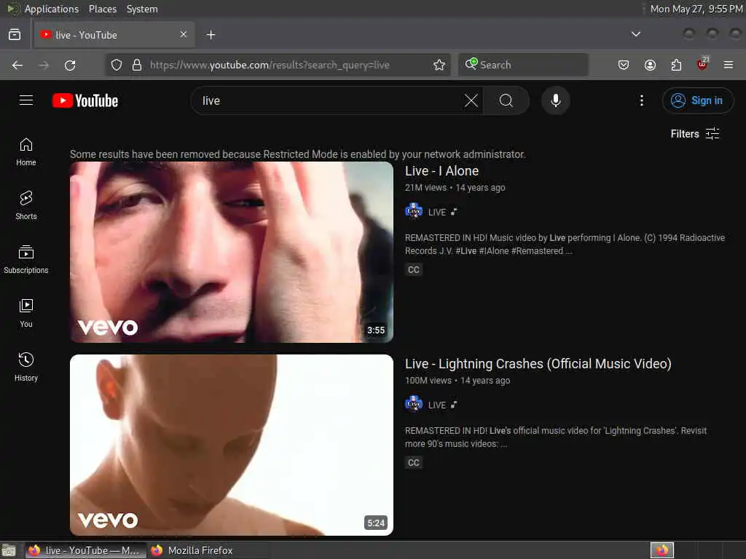Open the Firefox application hamburger menu

click(729, 65)
